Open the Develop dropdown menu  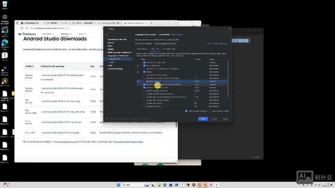66,34
